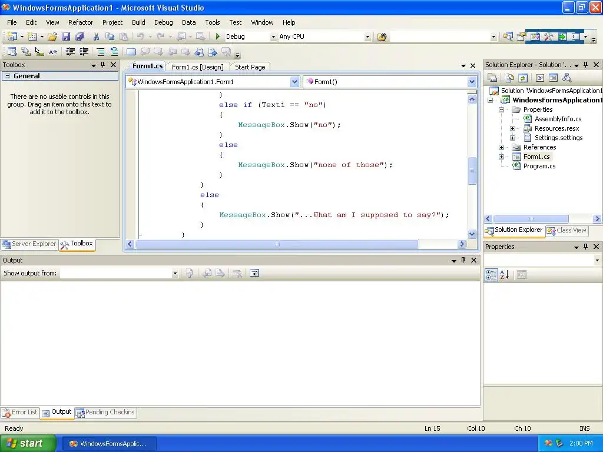Click the Save All icon
The height and width of the screenshot is (452, 603).
pyautogui.click(x=79, y=36)
